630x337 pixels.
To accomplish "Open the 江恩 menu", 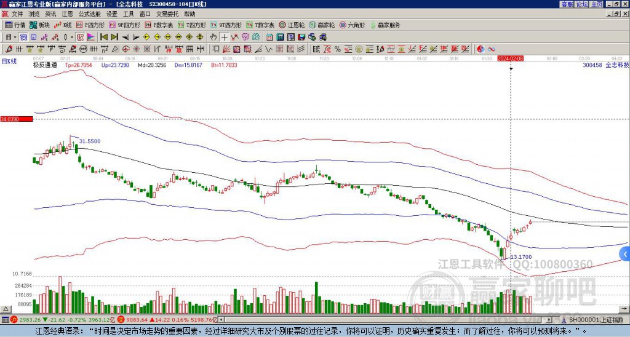I will click(68, 14).
